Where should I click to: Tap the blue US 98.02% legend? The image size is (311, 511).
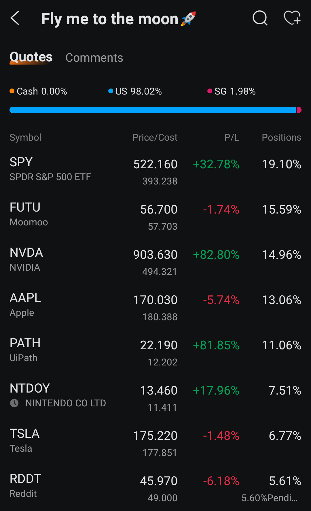[135, 91]
